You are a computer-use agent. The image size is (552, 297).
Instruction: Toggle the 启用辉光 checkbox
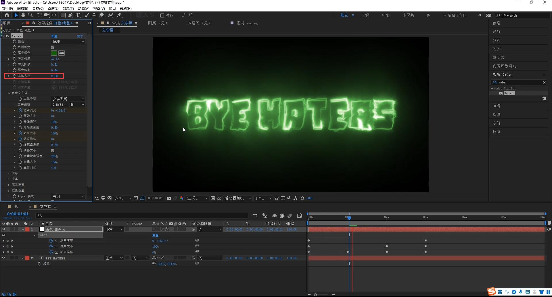click(x=53, y=47)
